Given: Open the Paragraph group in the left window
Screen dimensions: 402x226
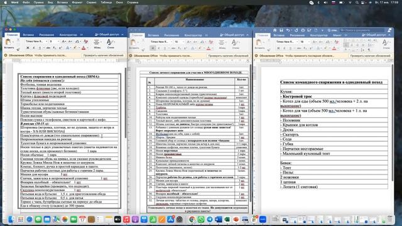Looking at the screenshot, I should tap(97, 43).
